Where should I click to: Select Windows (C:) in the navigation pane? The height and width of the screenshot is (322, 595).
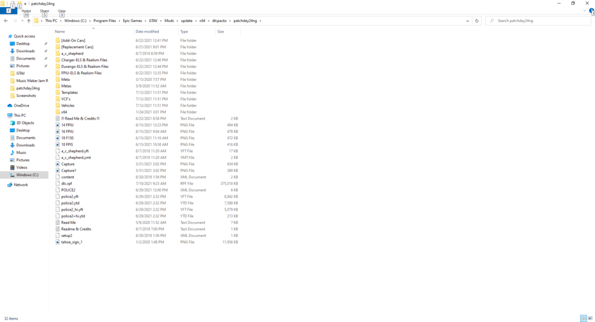point(24,175)
